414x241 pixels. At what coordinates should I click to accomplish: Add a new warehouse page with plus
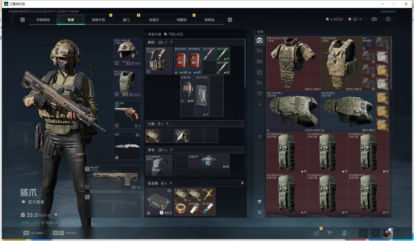260,104
